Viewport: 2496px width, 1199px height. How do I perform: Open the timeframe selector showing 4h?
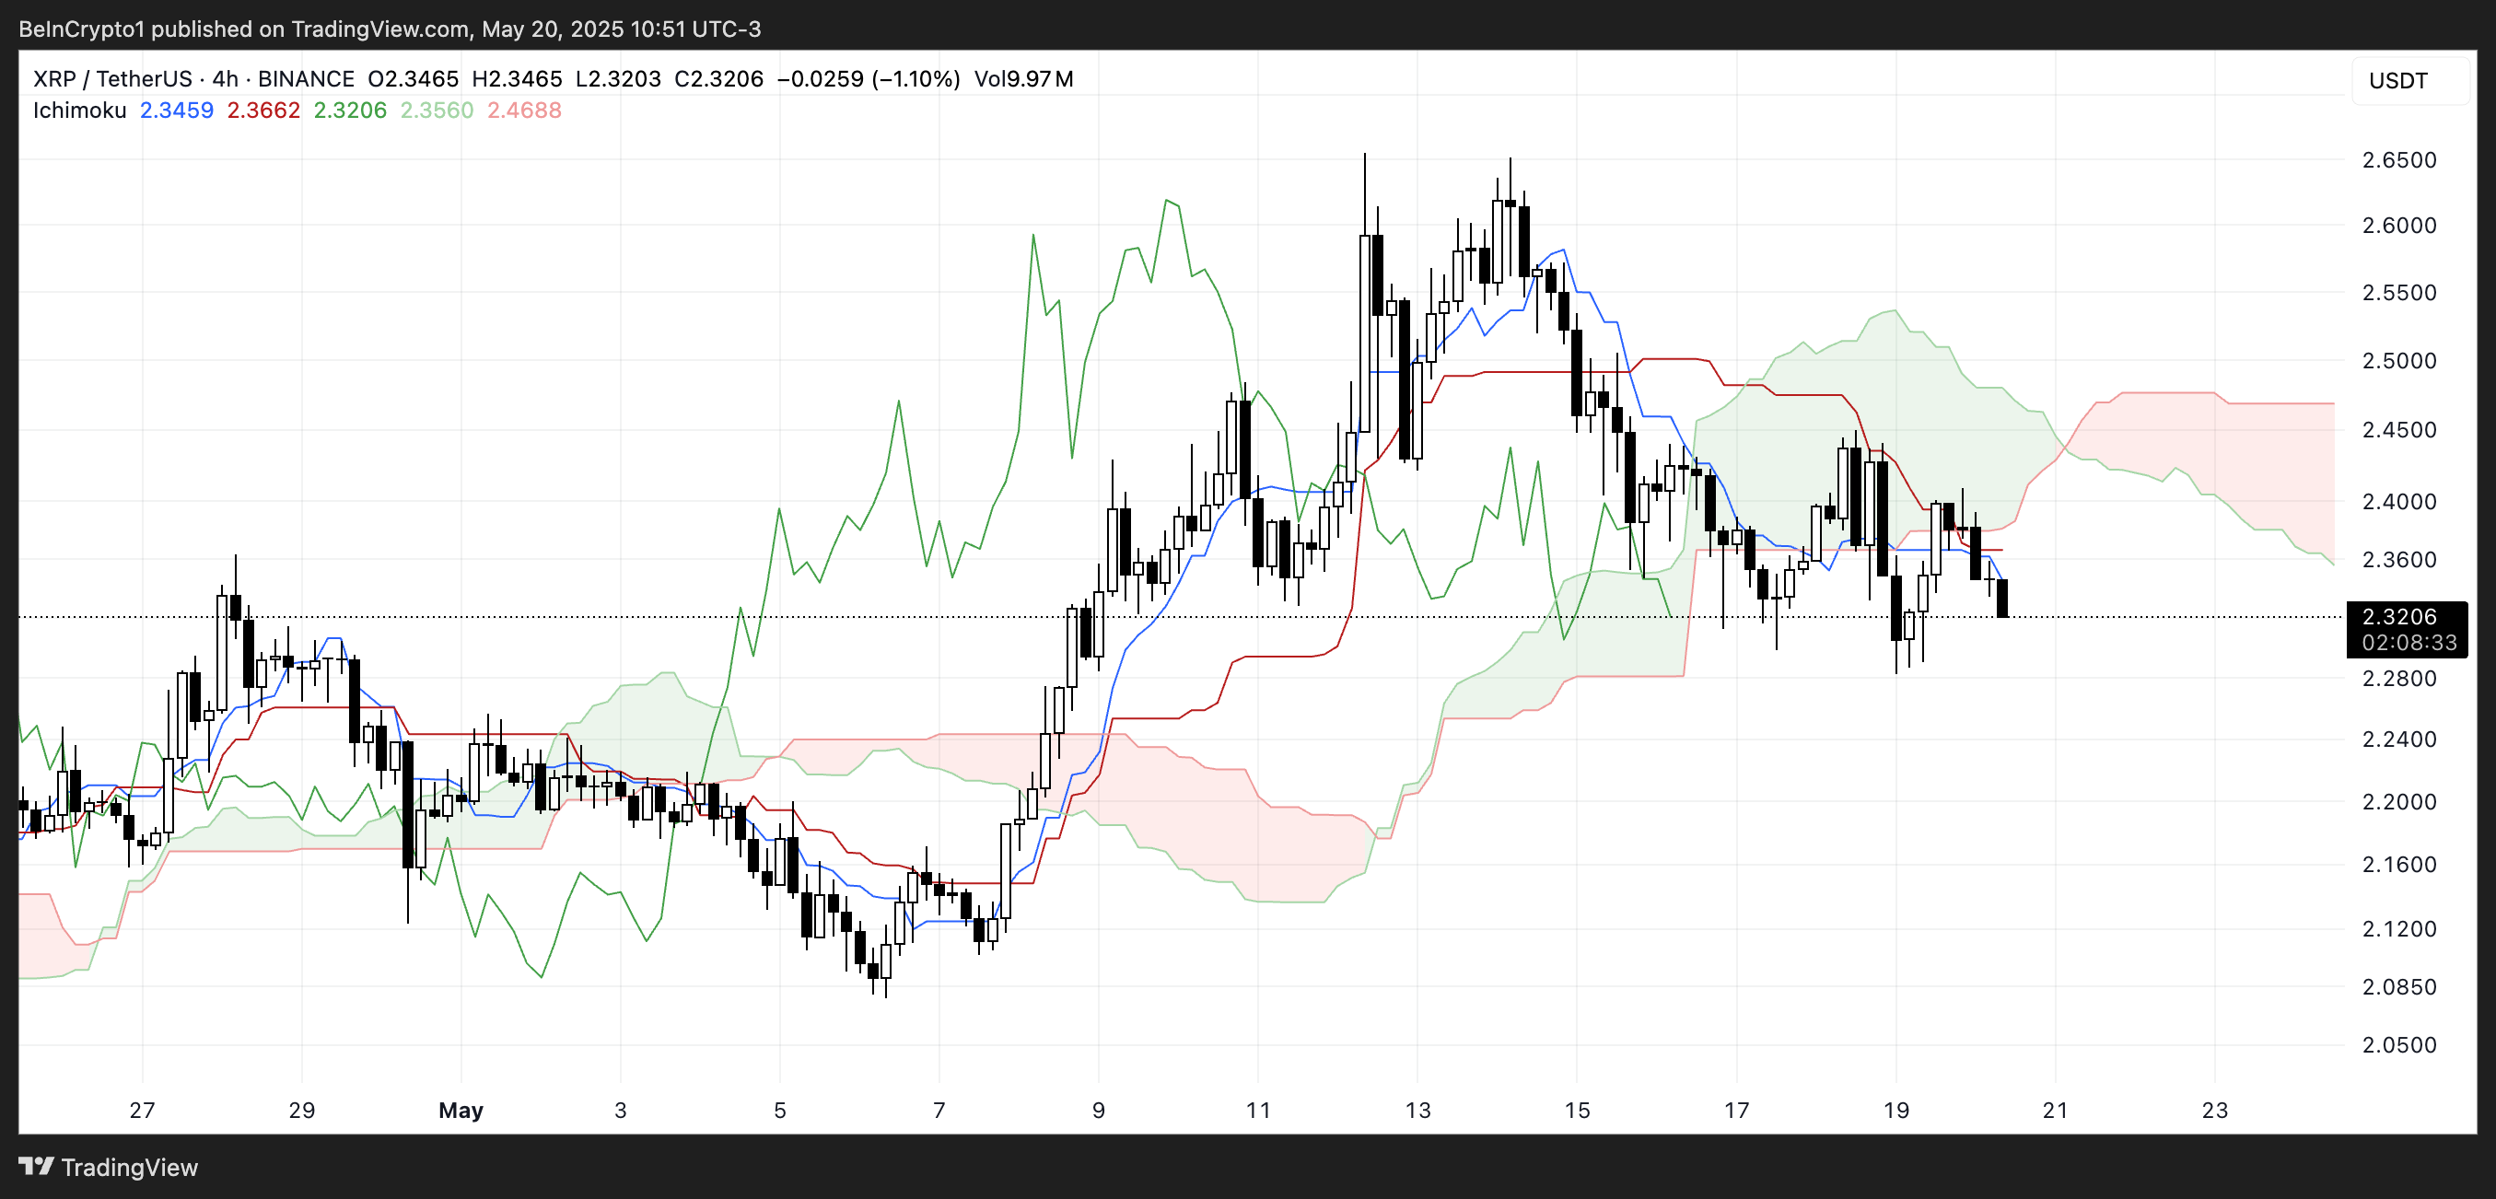tap(225, 79)
